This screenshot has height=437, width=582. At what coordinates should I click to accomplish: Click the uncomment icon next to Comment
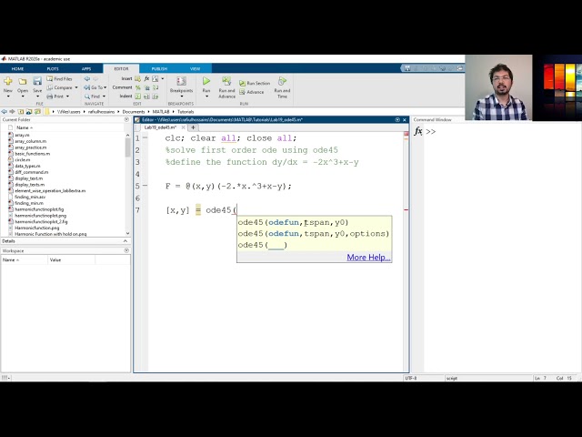tap(147, 87)
